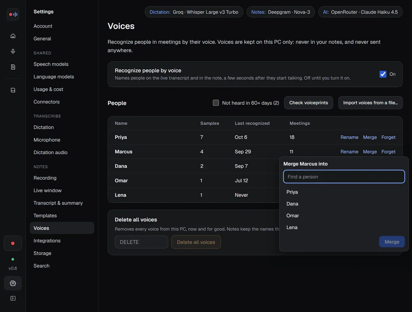The height and width of the screenshot is (312, 412).
Task: Rename Priya's voice
Action: click(349, 137)
